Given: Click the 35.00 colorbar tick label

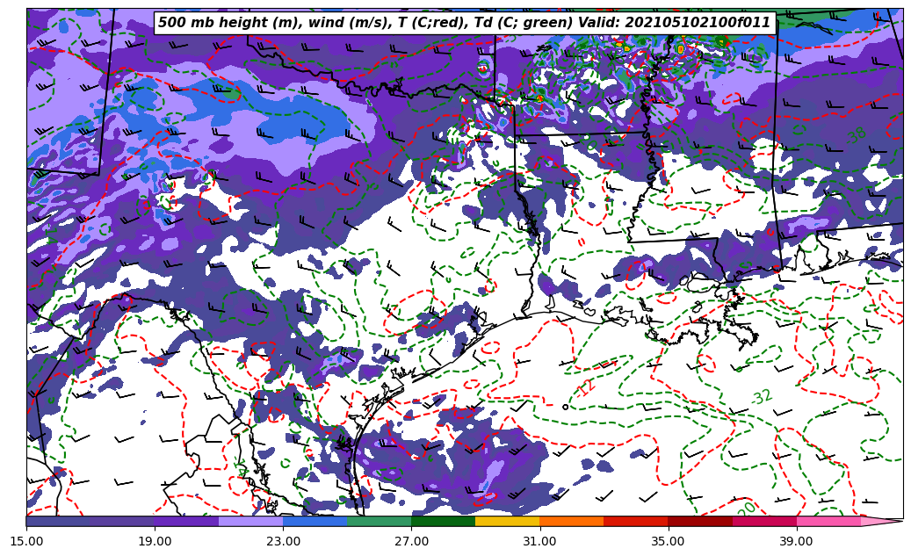Looking at the screenshot, I should [668, 541].
